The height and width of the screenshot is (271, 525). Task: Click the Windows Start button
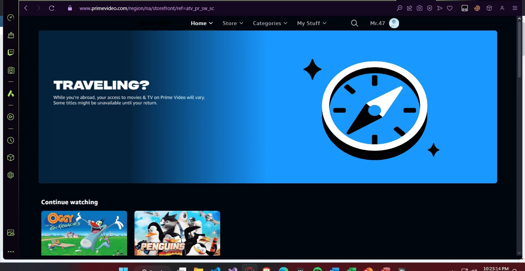click(x=123, y=269)
